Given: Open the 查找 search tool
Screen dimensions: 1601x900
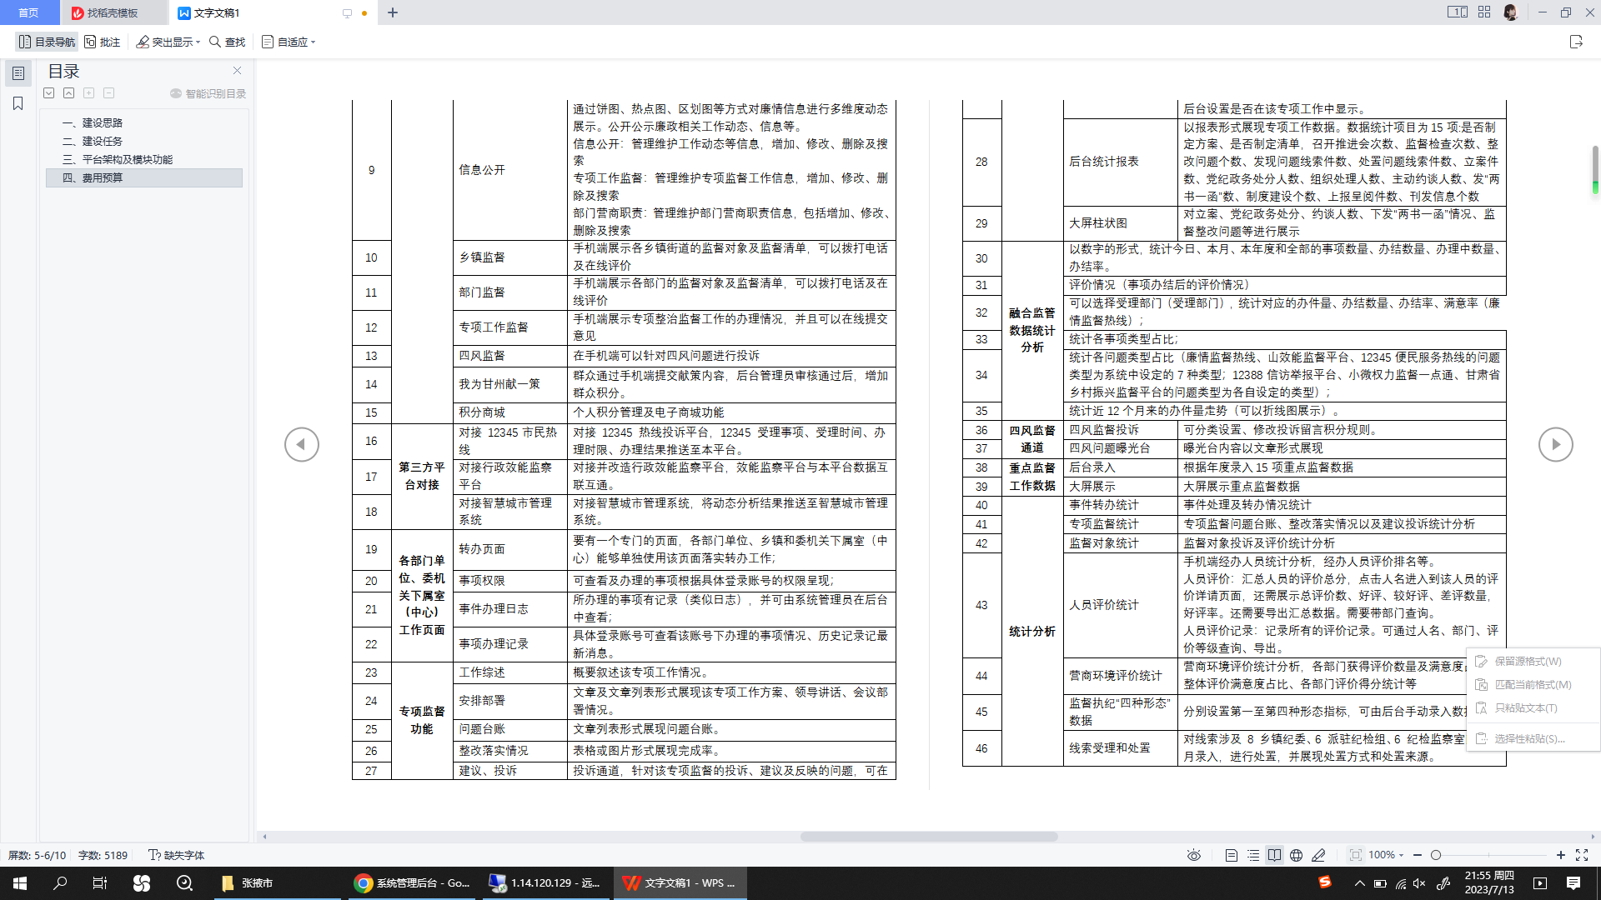Looking at the screenshot, I should point(227,42).
